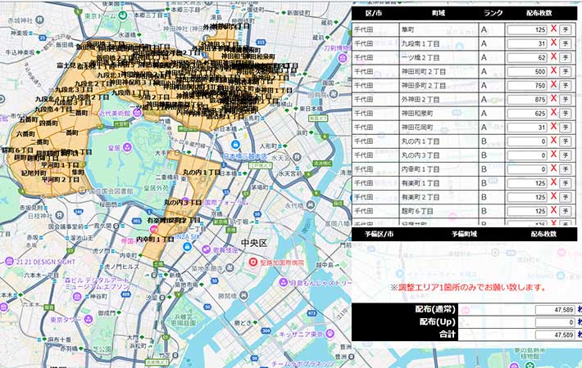
Task: Delete the 神田司町2丁目 row via red X
Action: coord(553,71)
